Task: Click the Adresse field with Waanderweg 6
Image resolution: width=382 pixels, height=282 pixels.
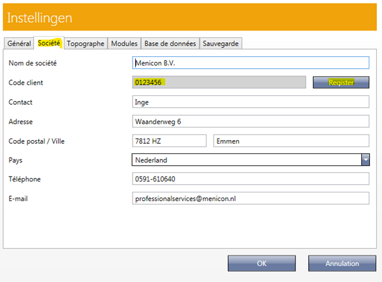Action: (x=250, y=122)
